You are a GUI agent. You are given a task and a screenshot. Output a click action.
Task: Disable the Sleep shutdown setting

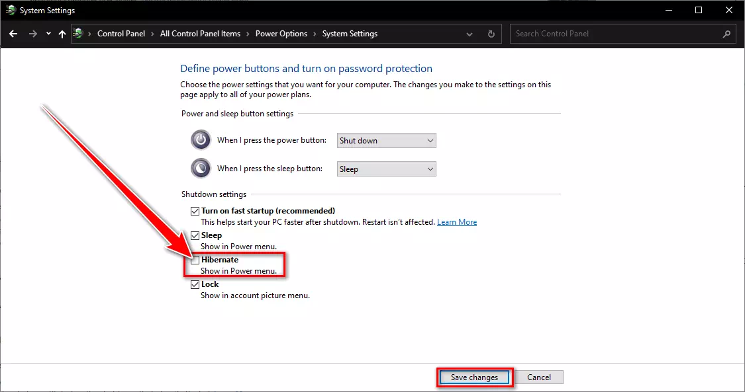195,235
